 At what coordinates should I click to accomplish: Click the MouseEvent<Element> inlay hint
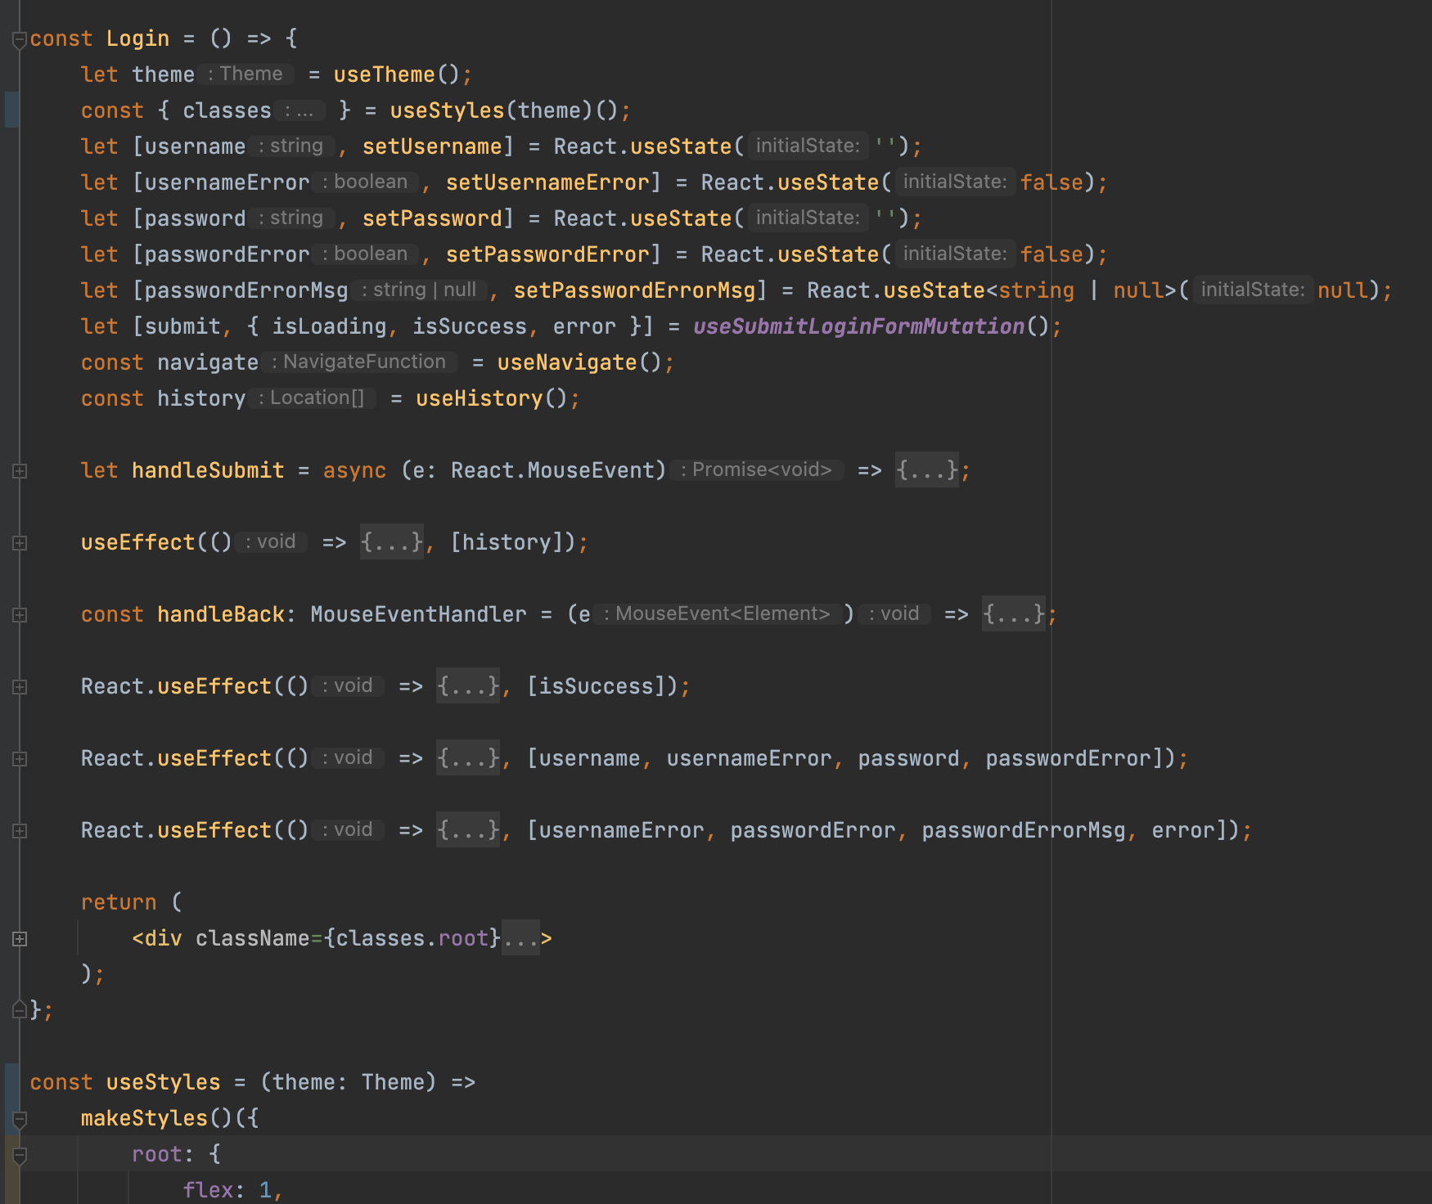coord(718,613)
